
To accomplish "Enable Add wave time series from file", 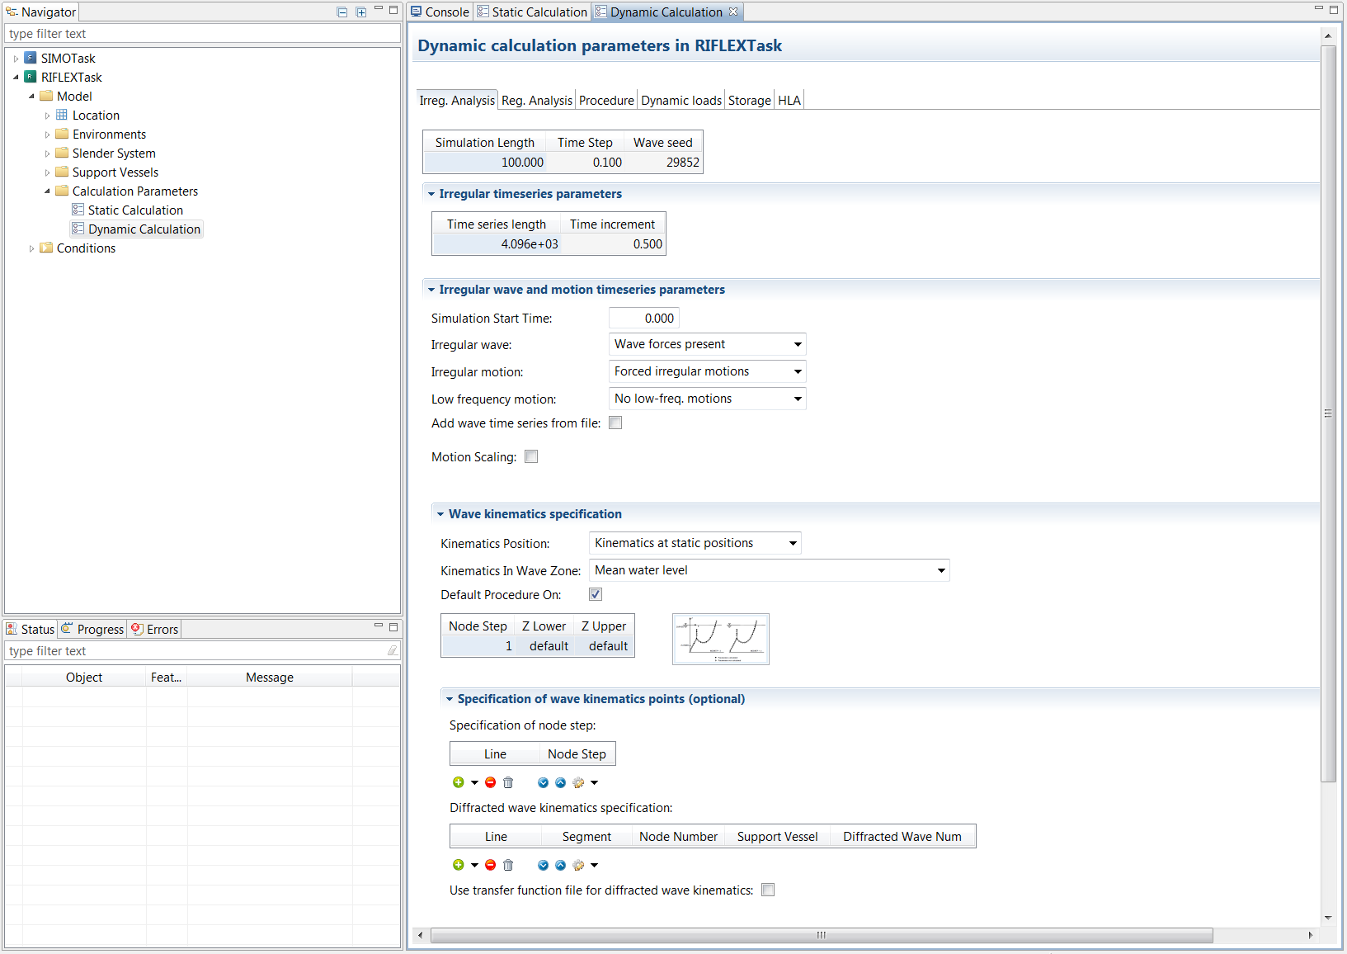I will pyautogui.click(x=615, y=423).
